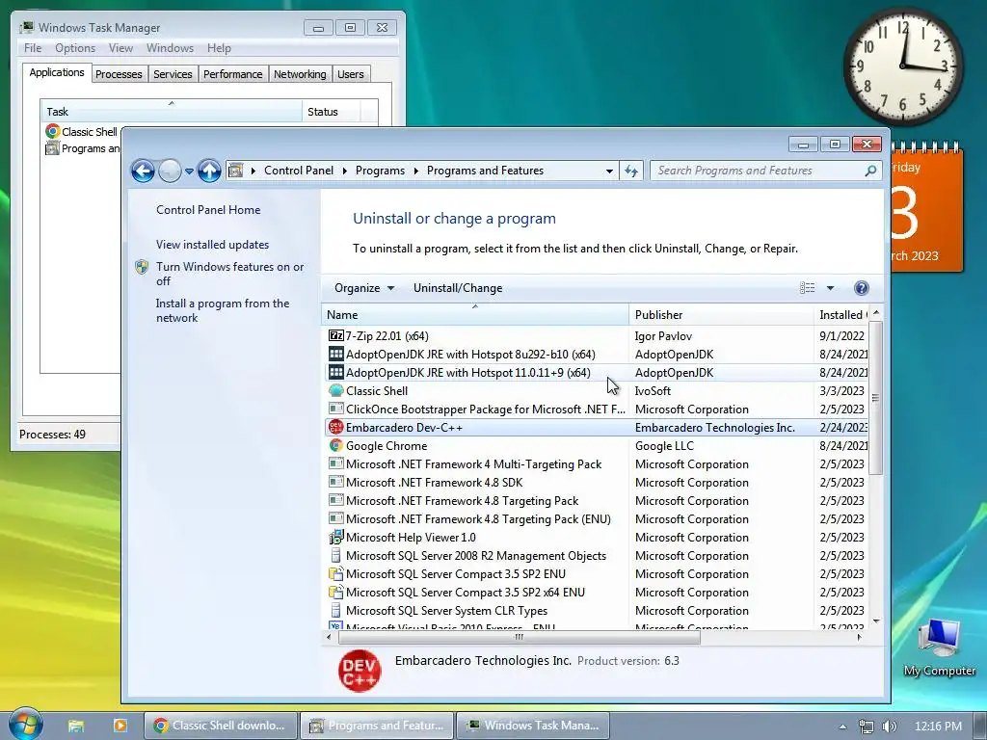Switch to Classic Shell download taskbar button
Screen dimensions: 987x740
click(221, 726)
